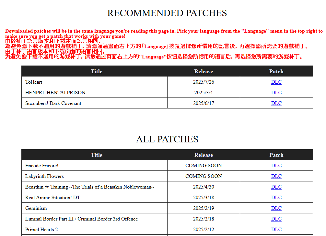
Task: Select the Beastkin ☆ Training title text
Action: pos(90,187)
